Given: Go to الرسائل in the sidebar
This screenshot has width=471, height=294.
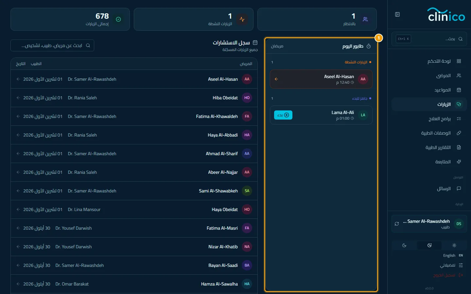Looking at the screenshot, I should pos(429,188).
